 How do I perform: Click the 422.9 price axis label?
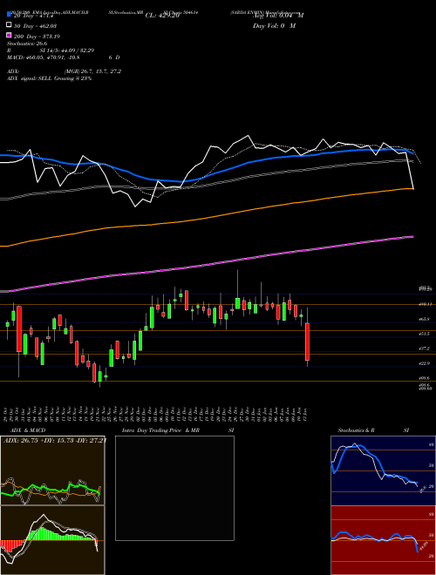[424, 363]
